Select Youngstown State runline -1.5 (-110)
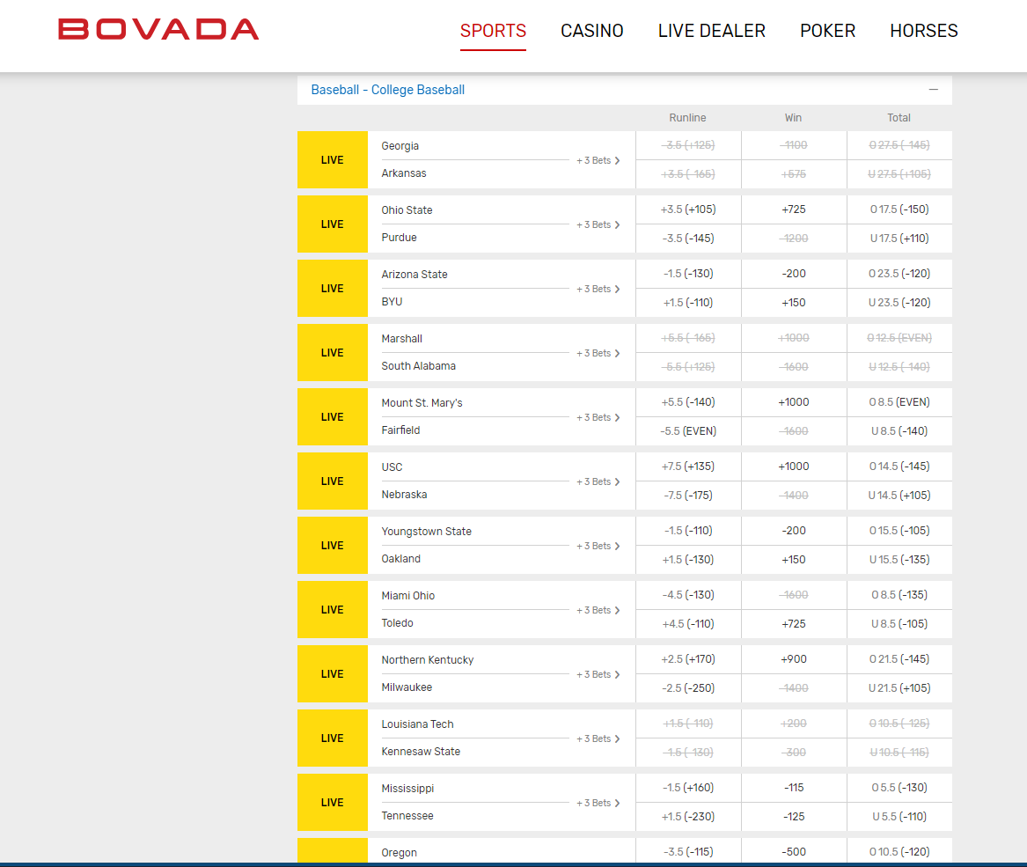The width and height of the screenshot is (1027, 867). 688,531
